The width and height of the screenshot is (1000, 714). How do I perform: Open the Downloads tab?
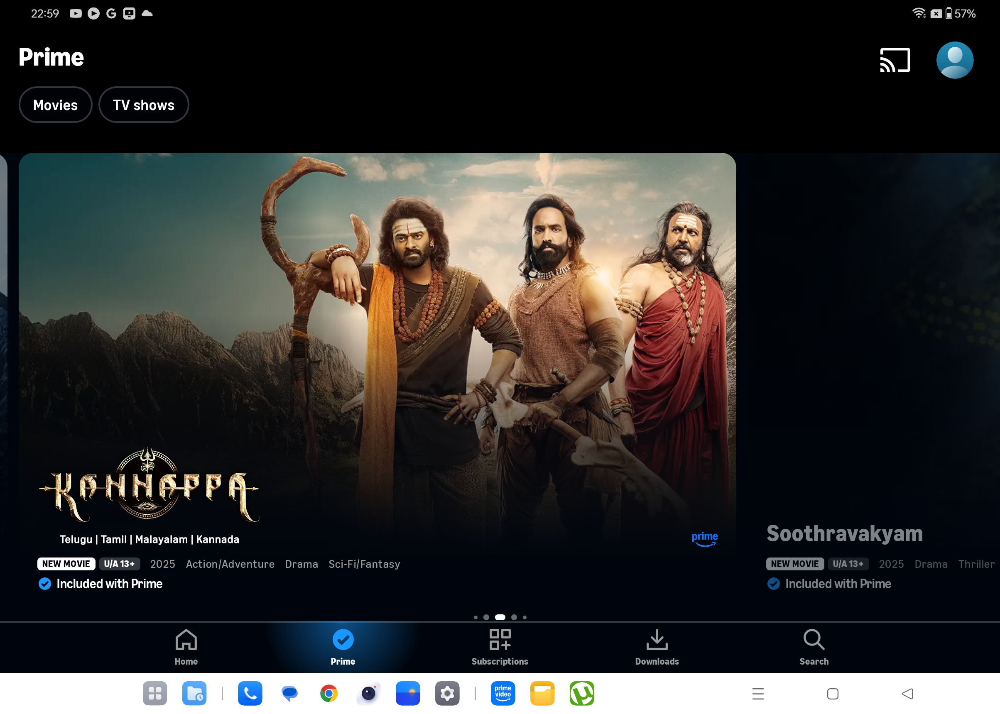[x=657, y=648]
